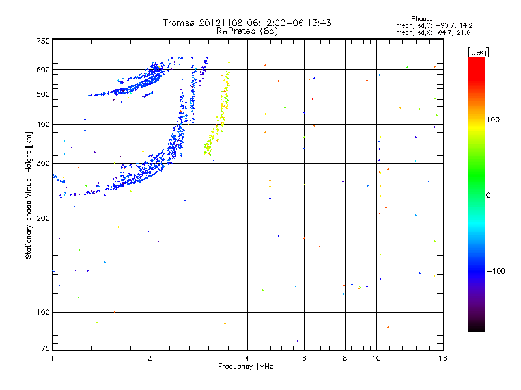Click the x-axis tick label '16'
Screen dimensions: 521x390
coord(443,358)
